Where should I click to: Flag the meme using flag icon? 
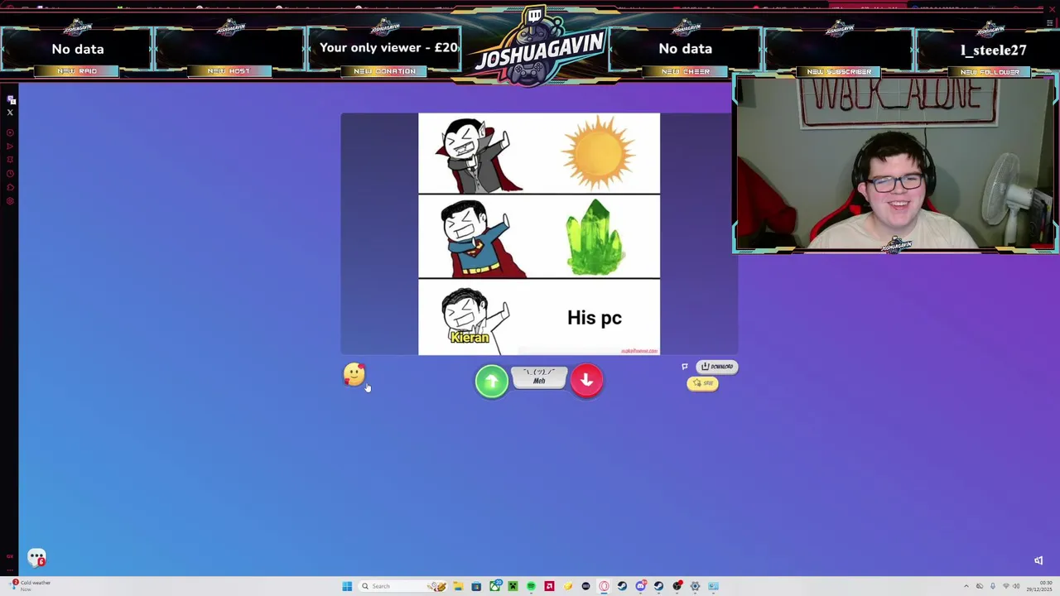pyautogui.click(x=685, y=367)
